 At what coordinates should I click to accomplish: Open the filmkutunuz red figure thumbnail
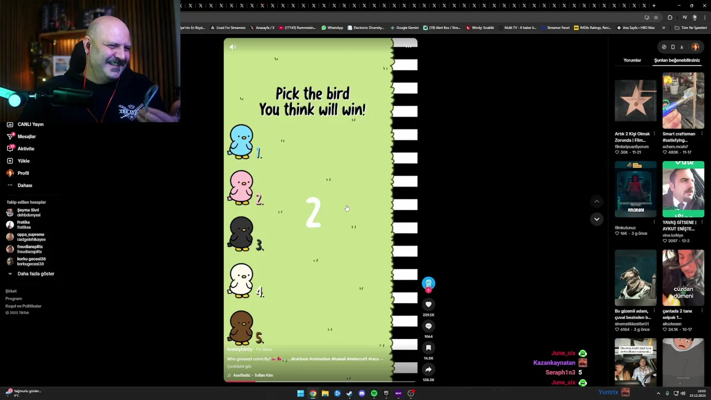pyautogui.click(x=635, y=189)
